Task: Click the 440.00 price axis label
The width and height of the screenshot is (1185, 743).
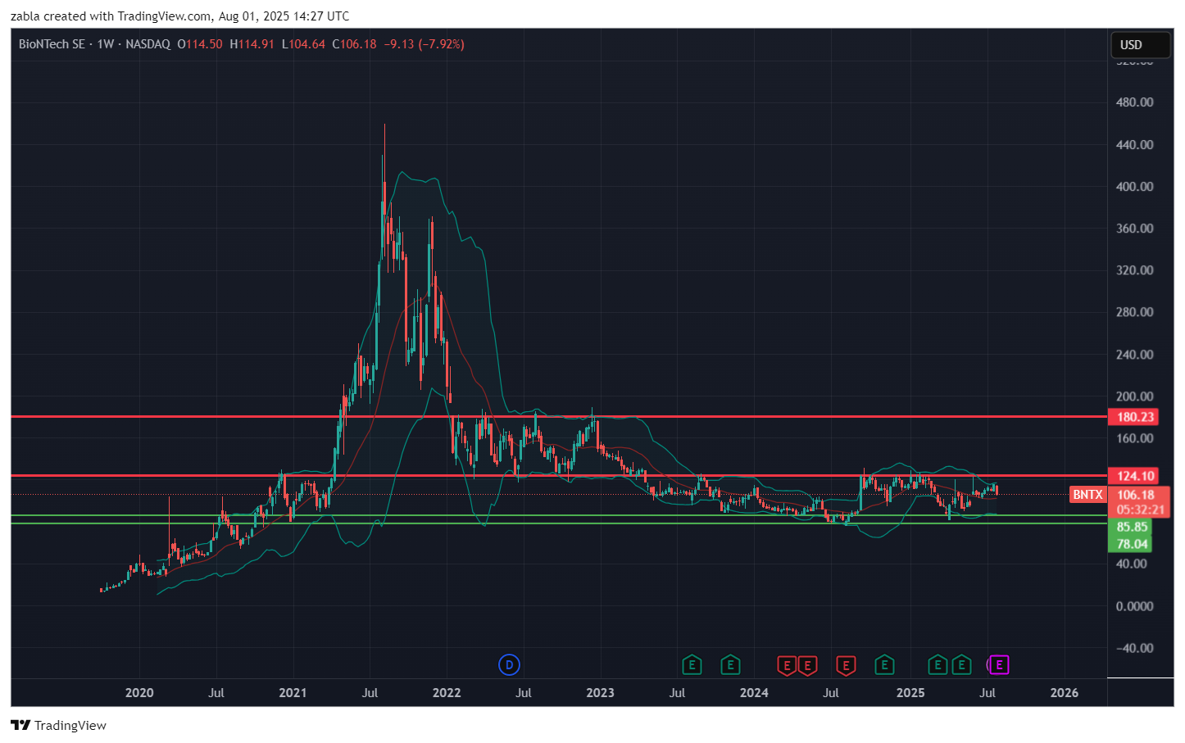Action: tap(1135, 145)
